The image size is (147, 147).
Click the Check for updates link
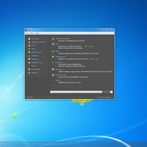tap(105, 97)
